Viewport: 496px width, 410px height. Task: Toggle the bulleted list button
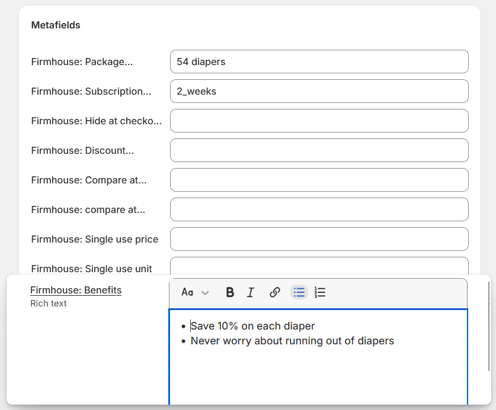299,292
